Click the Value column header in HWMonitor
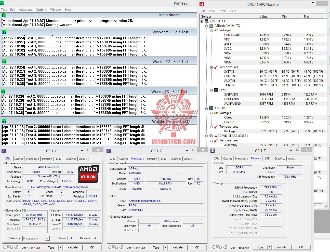Image resolution: width=330 pixels, height=252 pixels. tap(269, 16)
